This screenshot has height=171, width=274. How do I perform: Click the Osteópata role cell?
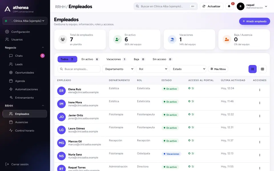(x=144, y=153)
